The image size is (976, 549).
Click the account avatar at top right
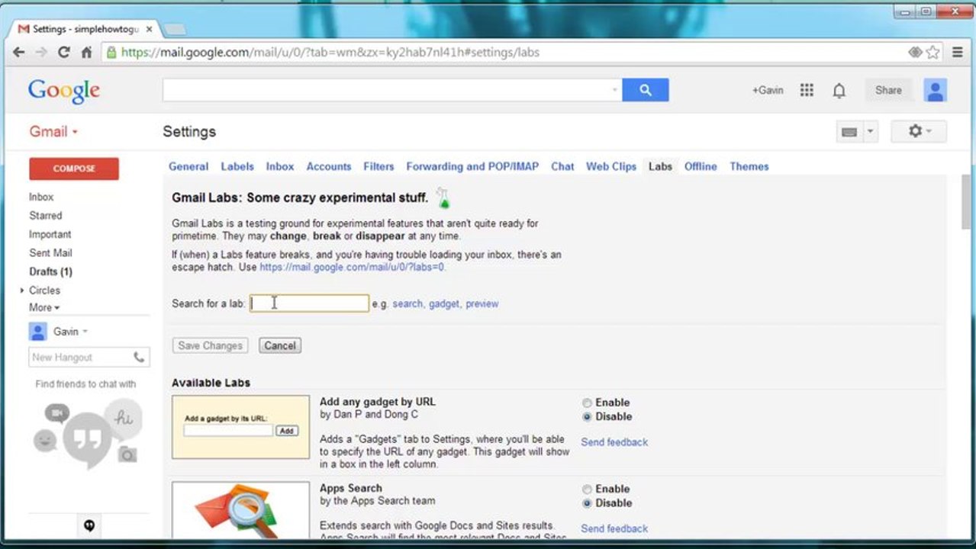click(x=935, y=90)
